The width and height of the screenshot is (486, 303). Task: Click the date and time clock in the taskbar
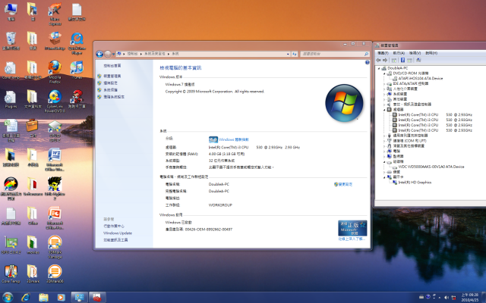[x=469, y=298]
